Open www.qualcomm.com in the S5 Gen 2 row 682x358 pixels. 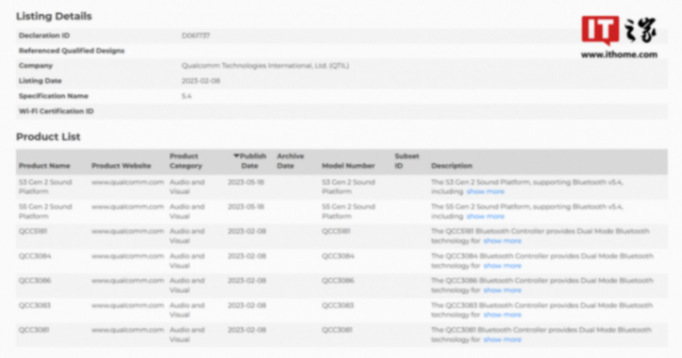click(x=128, y=207)
